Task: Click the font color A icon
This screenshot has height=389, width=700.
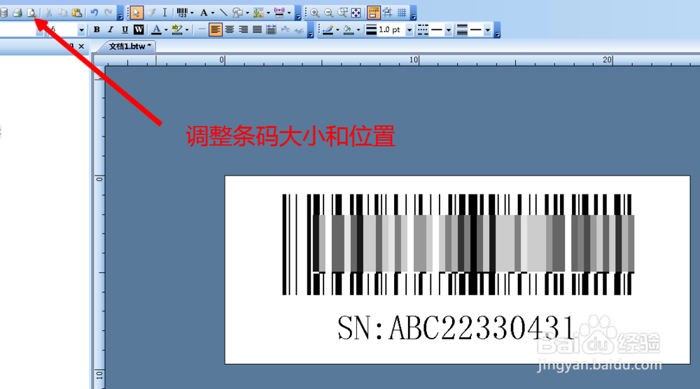Action: 156,30
